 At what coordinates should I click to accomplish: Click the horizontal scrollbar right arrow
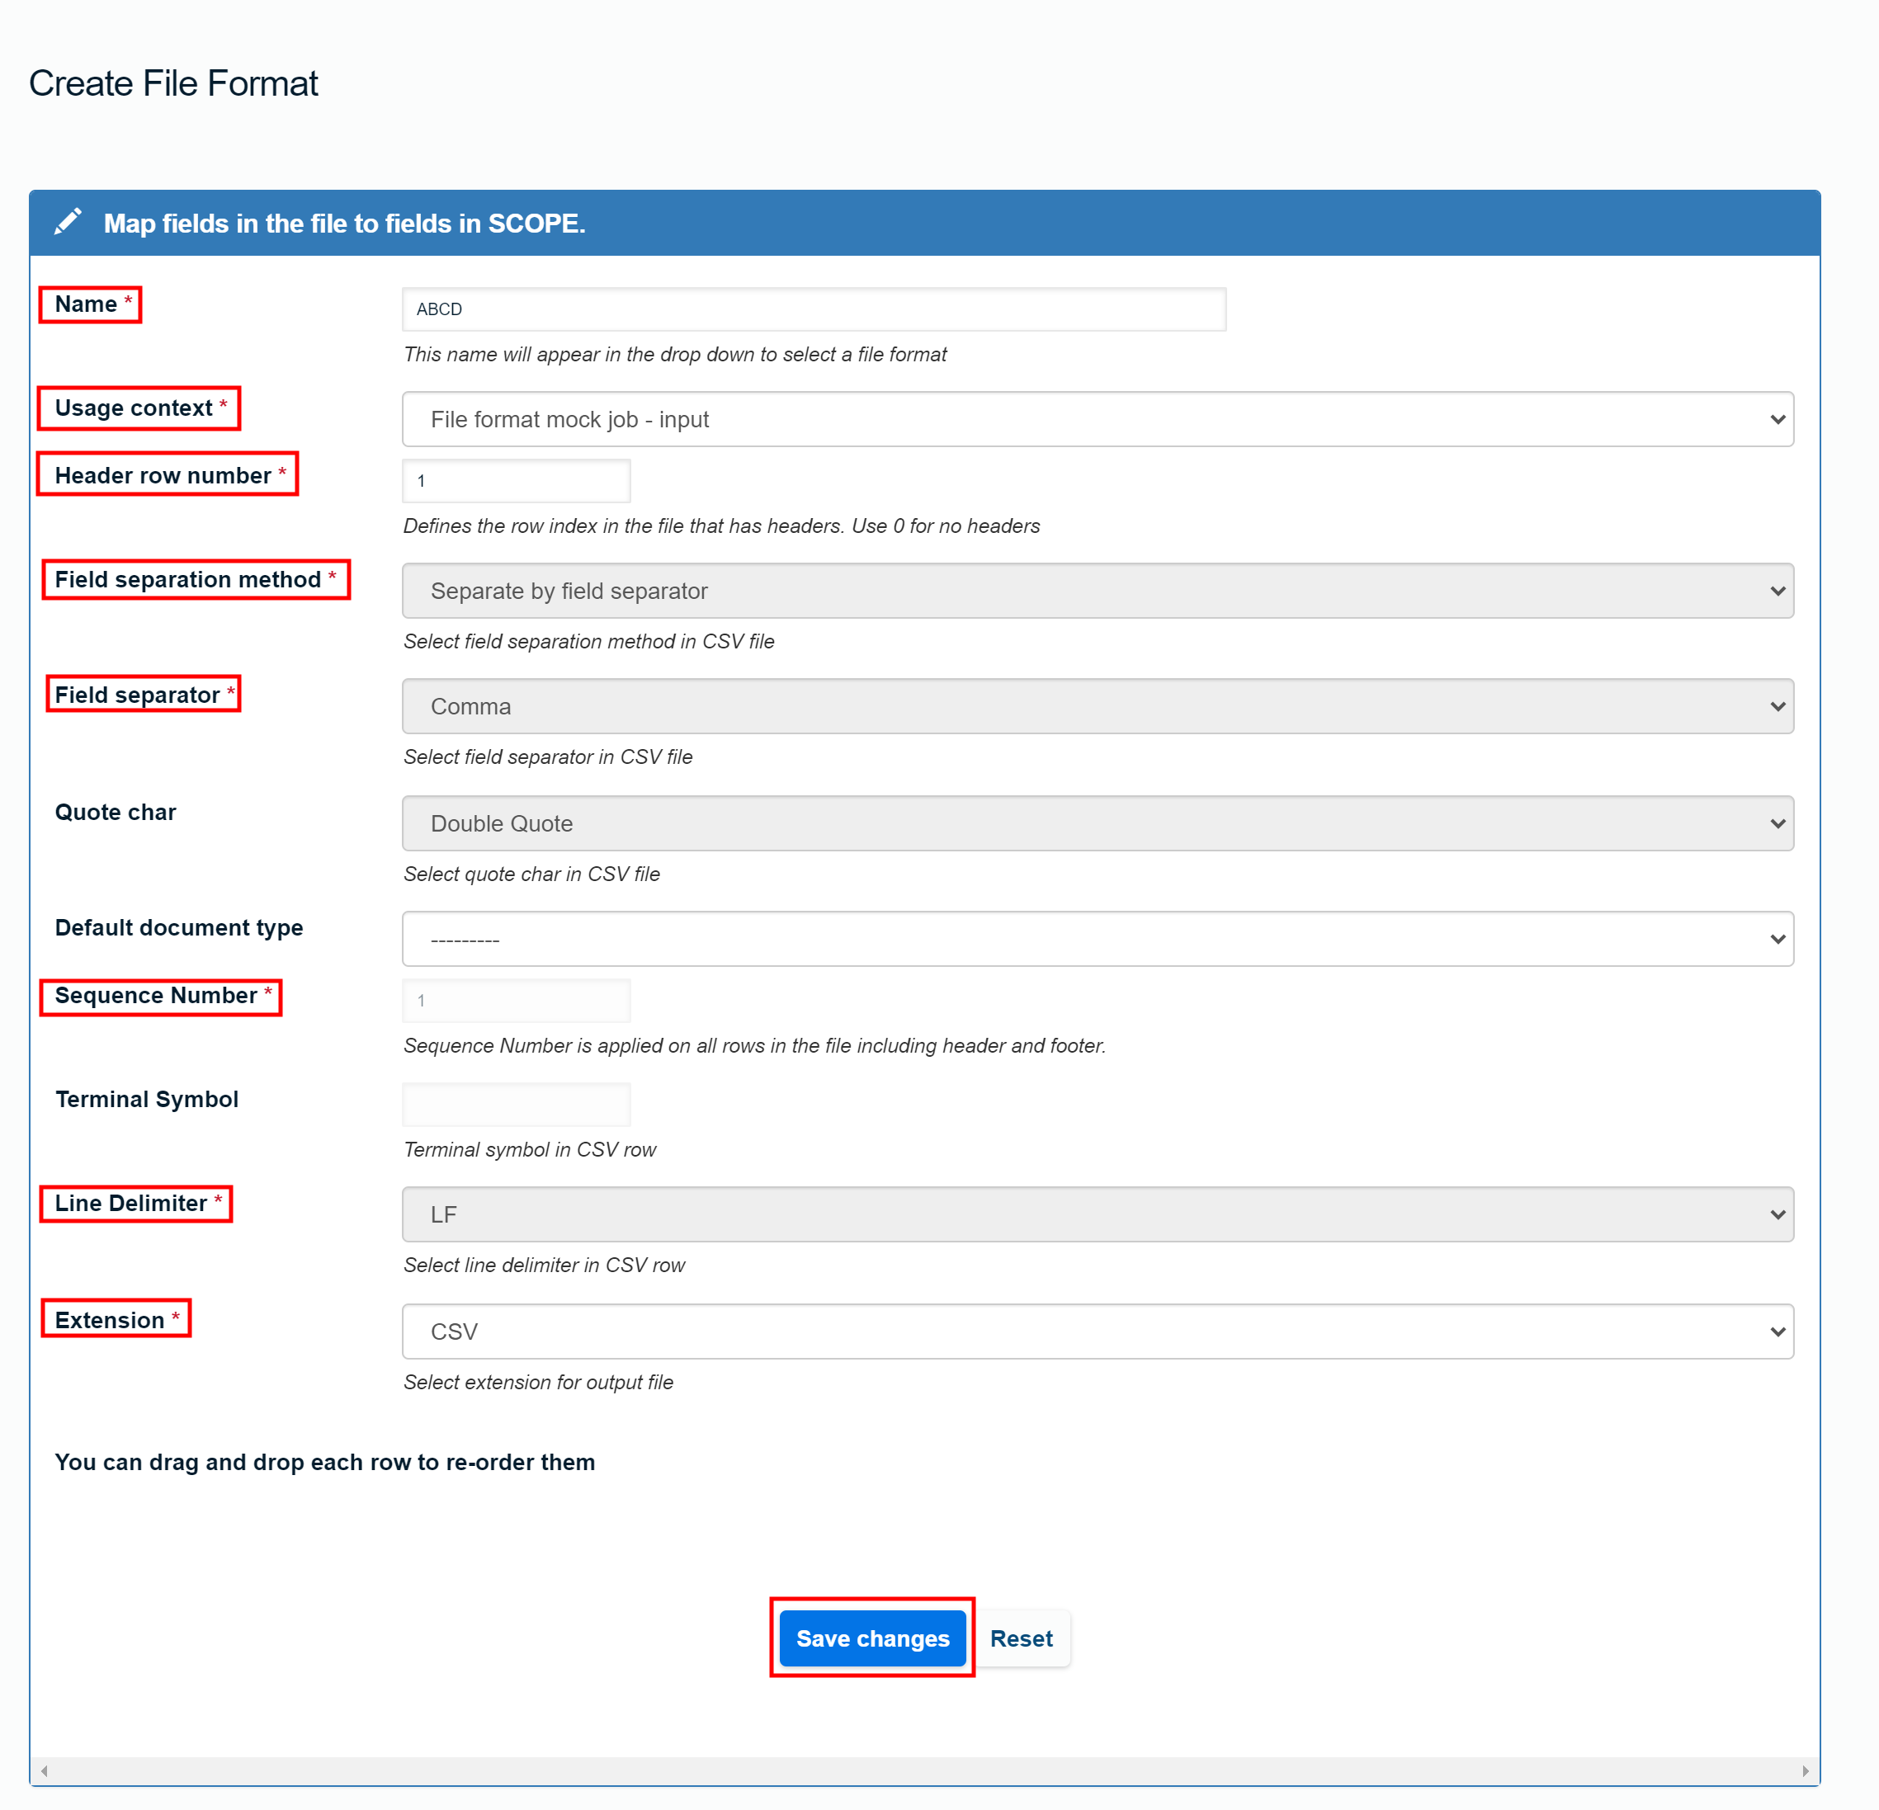(1806, 1770)
